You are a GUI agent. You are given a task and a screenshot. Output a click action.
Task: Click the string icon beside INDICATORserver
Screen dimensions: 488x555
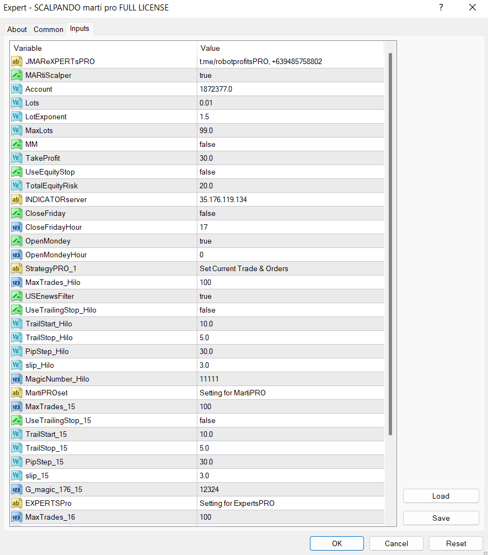(17, 199)
